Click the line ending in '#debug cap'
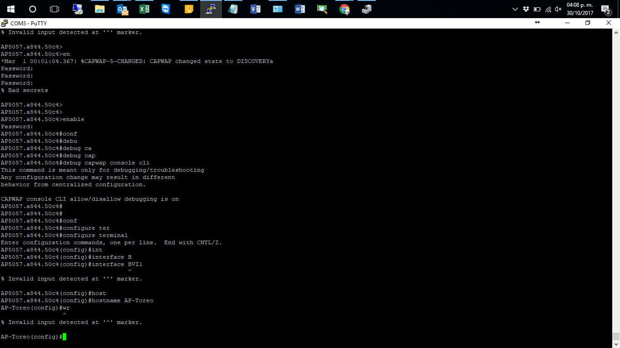Viewport: 620px width, 348px height. pyautogui.click(x=48, y=155)
